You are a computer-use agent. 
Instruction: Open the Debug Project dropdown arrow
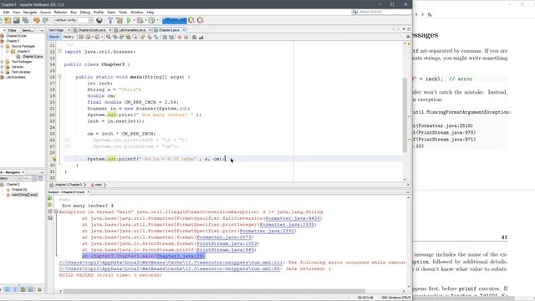point(145,20)
